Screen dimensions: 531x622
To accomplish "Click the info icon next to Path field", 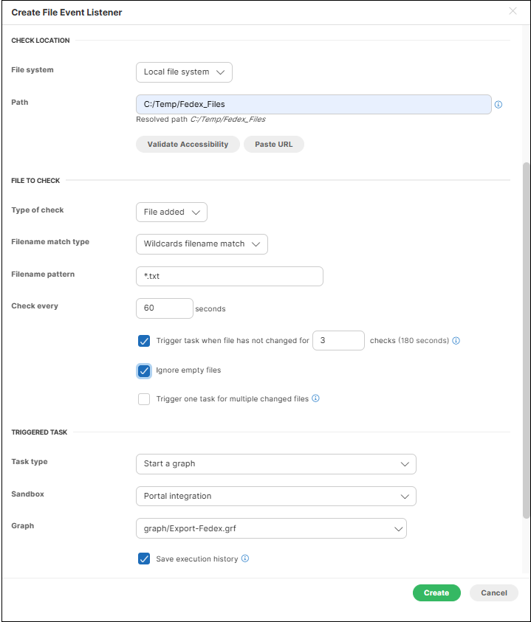I will pos(498,105).
